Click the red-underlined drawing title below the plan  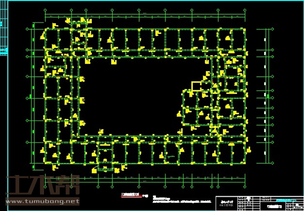[x=130, y=196]
